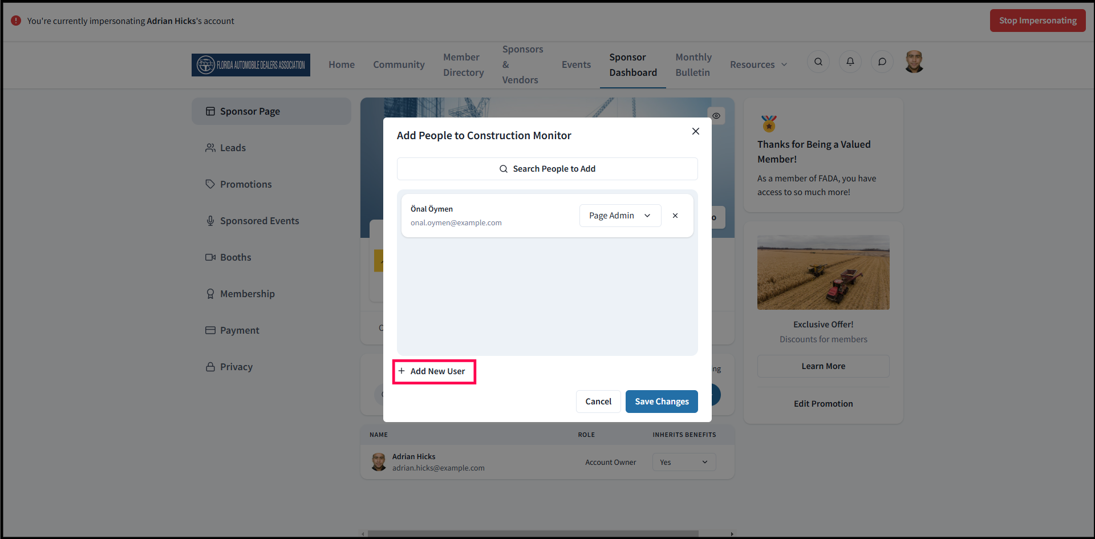This screenshot has height=539, width=1095.
Task: Click the medal icon in Valued Member card
Action: tap(769, 123)
